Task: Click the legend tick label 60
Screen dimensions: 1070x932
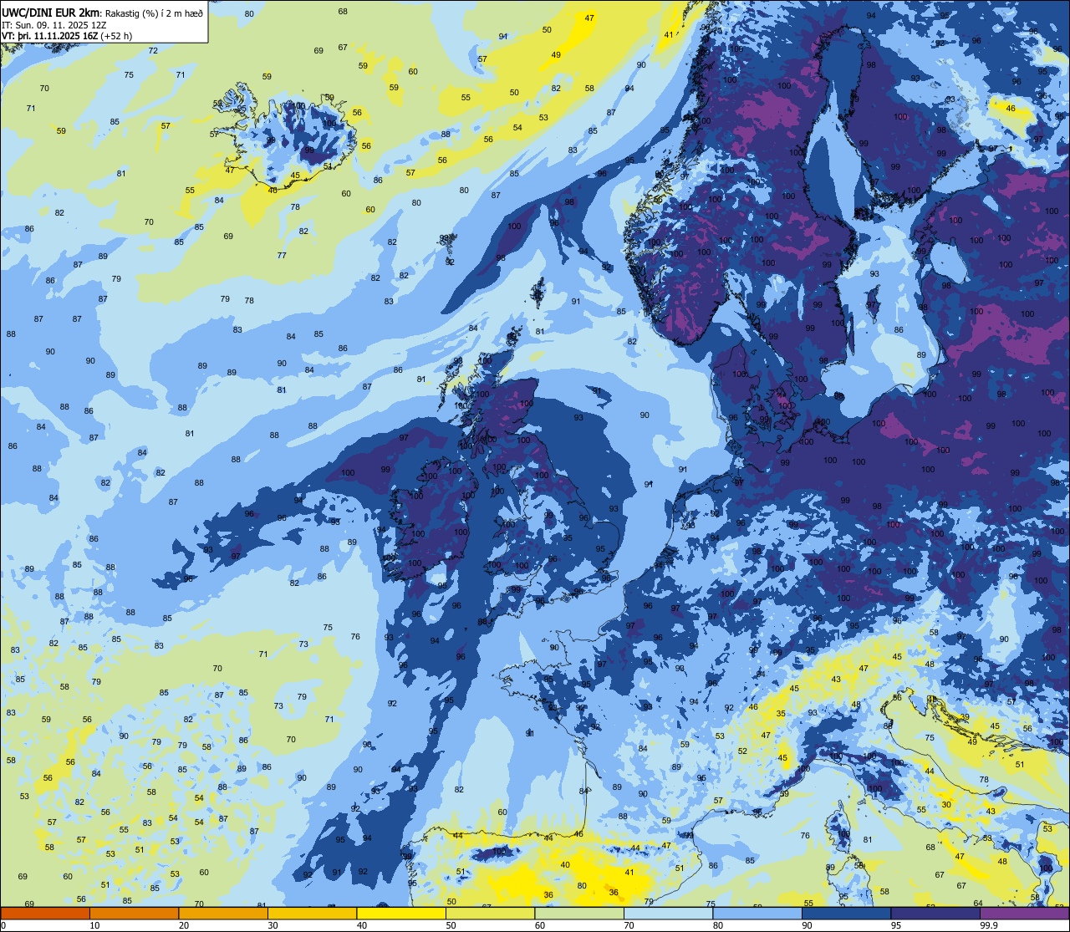Action: (x=540, y=925)
